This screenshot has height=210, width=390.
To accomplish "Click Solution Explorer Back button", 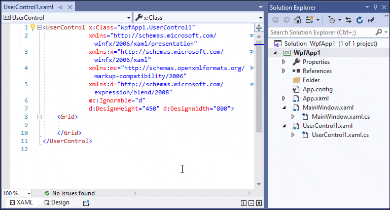I will 275,20.
